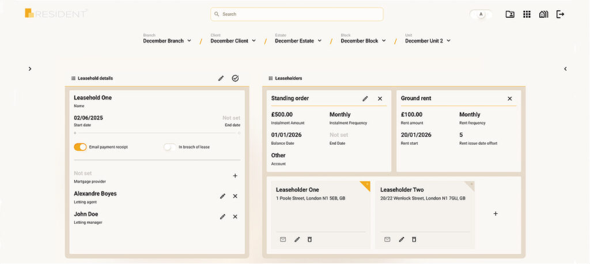590x264 pixels.
Task: Toggle the A switch in the header
Action: 481,14
